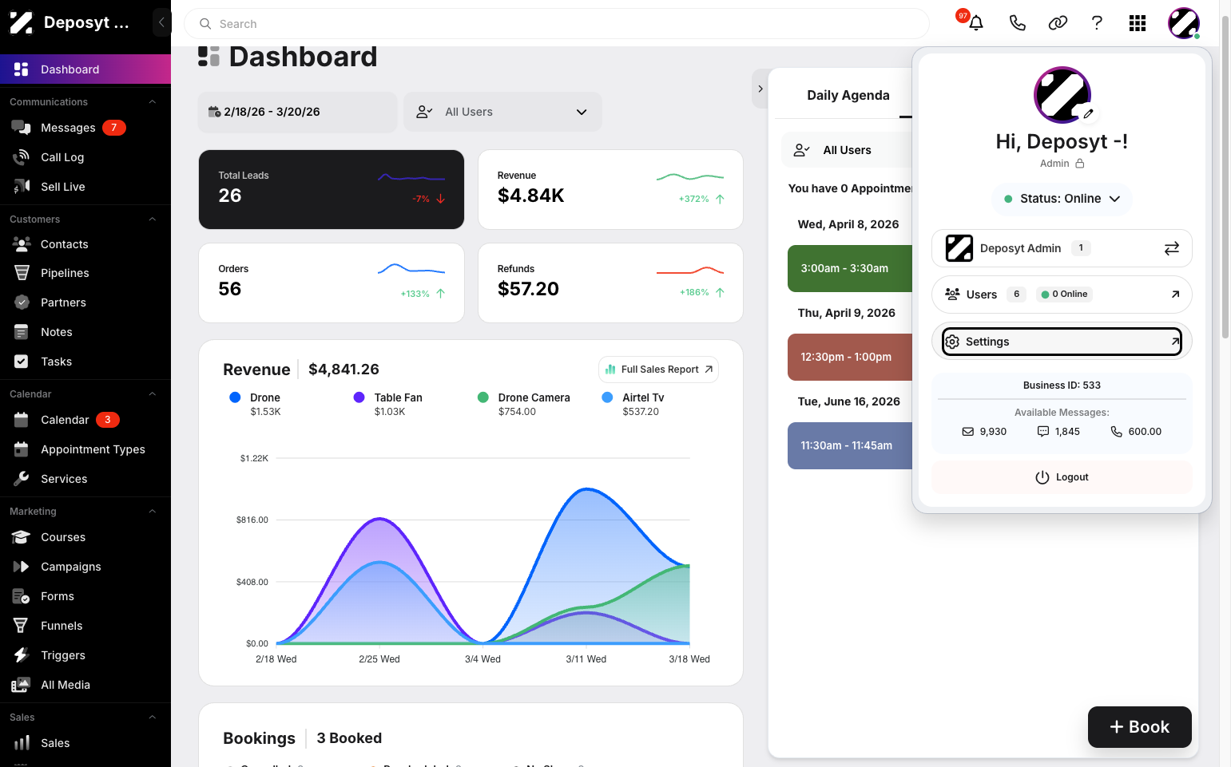This screenshot has width=1231, height=767.
Task: Click the Tasks checkmark icon in sidebar
Action: [x=22, y=362]
